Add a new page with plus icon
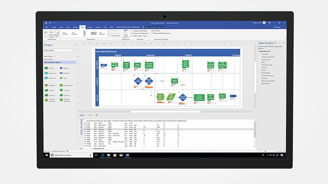The width and height of the screenshot is (328, 184). tap(97, 115)
